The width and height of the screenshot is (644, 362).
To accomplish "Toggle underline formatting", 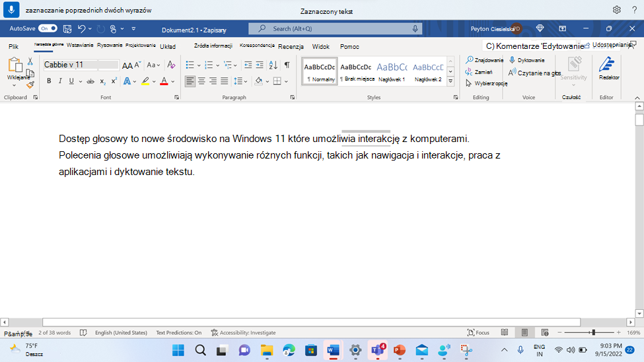I will tap(71, 81).
